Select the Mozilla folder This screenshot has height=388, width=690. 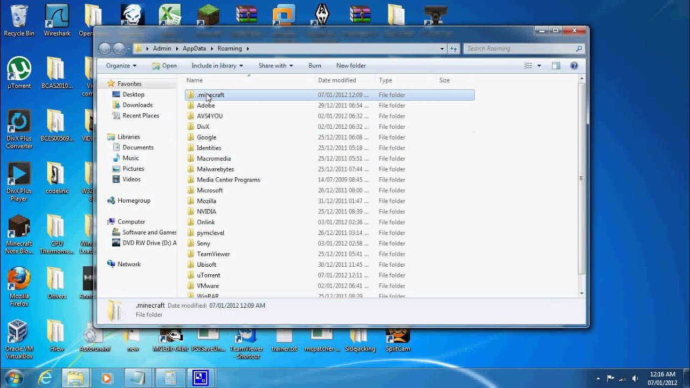point(206,201)
